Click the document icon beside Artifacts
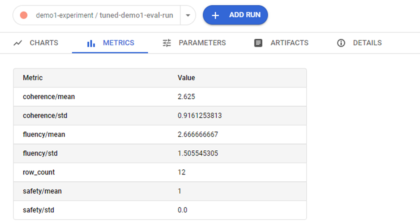Viewport: 420px width, 221px height. [x=258, y=43]
